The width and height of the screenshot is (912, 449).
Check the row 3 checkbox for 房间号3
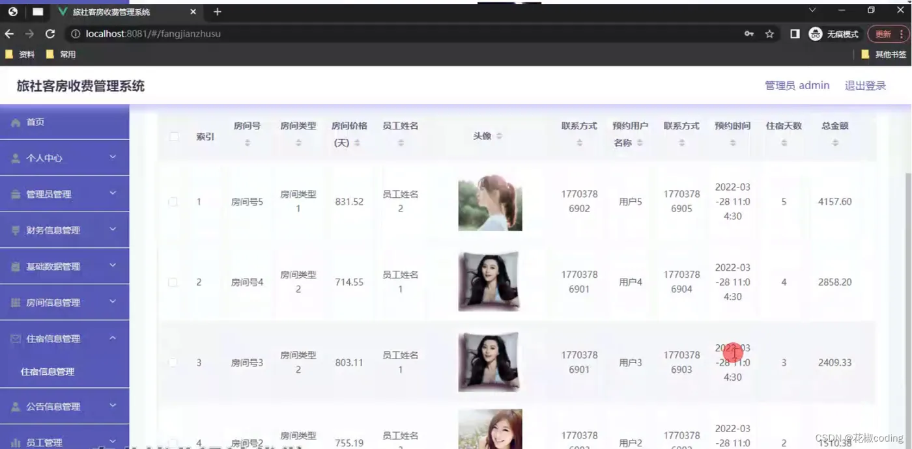pyautogui.click(x=173, y=362)
